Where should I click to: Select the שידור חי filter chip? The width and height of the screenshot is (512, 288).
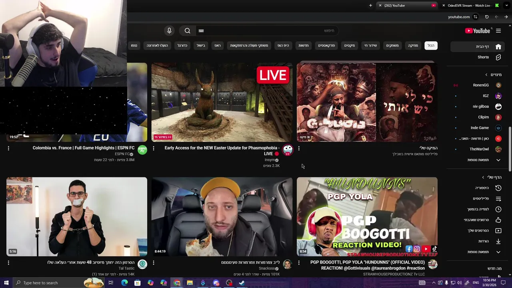[x=370, y=46]
